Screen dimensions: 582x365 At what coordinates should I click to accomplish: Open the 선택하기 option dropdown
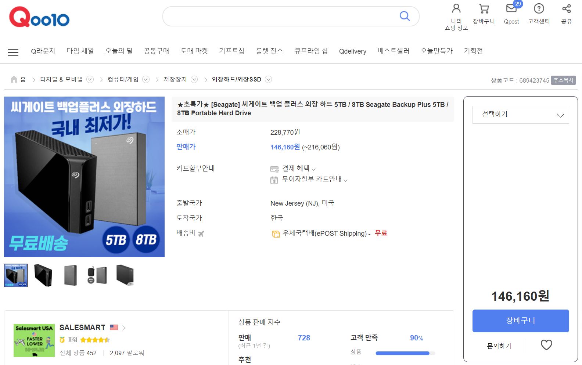(521, 115)
